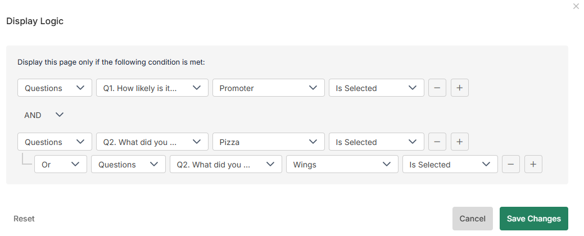Expand the Q1 question selector

[152, 88]
